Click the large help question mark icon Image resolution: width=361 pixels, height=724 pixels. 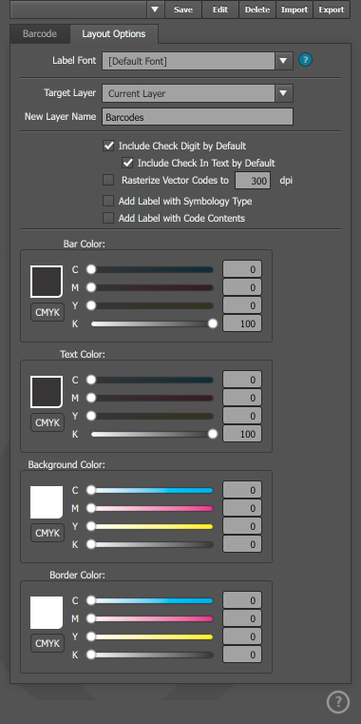(x=338, y=702)
